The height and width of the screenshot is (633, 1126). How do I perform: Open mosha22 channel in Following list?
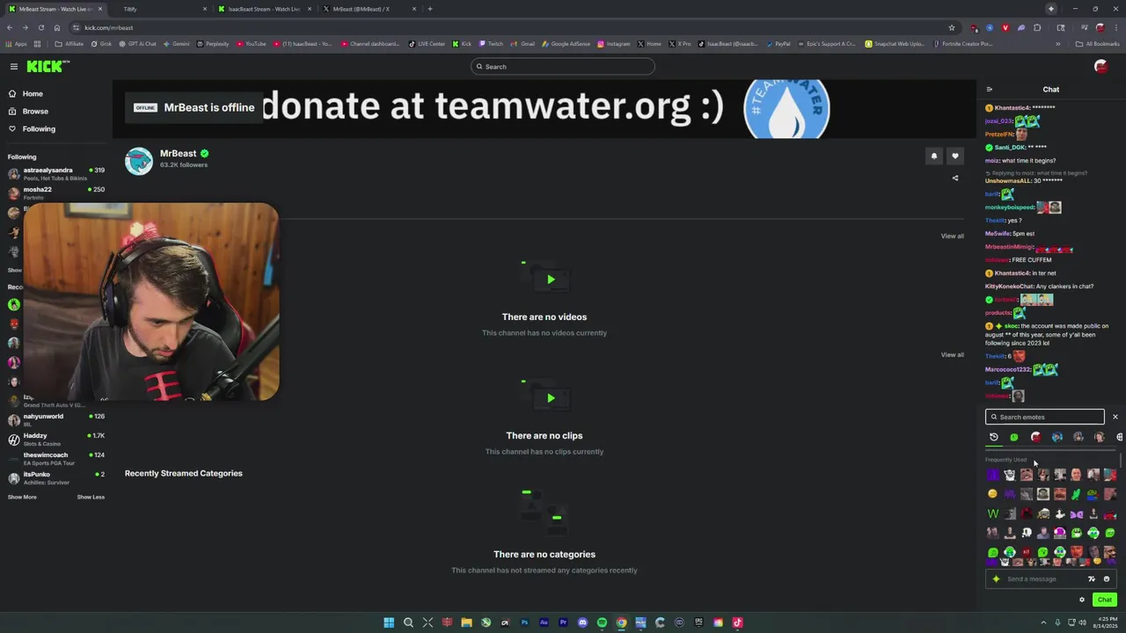click(56, 193)
